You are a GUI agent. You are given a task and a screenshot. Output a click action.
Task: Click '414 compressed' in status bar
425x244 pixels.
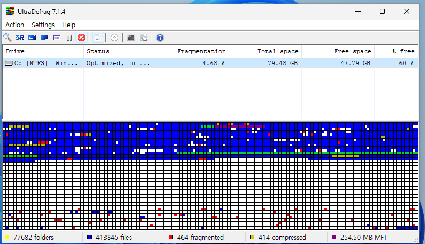(282, 238)
